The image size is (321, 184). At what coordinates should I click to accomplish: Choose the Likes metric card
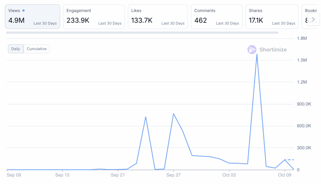point(158,17)
